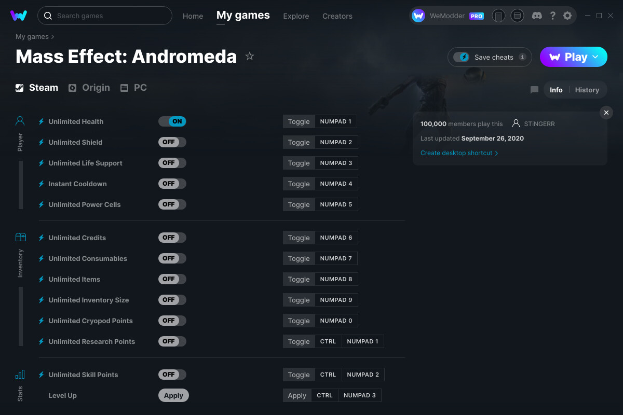This screenshot has width=623, height=415.
Task: Open the Creators tab
Action: (x=337, y=16)
